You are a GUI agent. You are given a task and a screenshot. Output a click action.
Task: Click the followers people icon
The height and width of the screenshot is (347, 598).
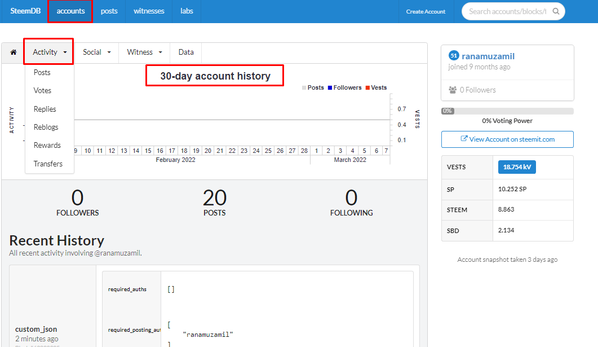453,90
